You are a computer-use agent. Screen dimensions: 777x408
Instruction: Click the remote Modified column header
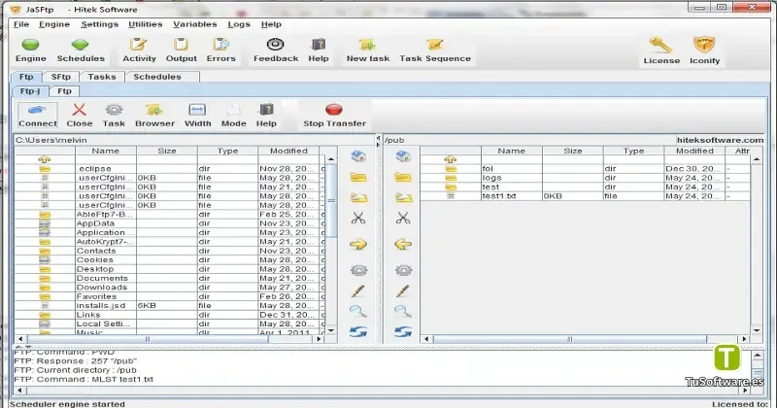(694, 151)
